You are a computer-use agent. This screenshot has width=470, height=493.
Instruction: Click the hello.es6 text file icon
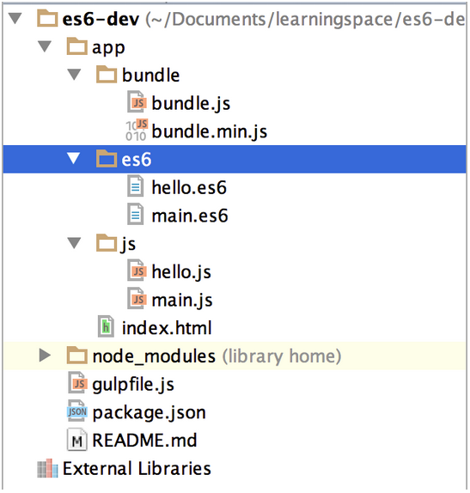[x=136, y=186]
